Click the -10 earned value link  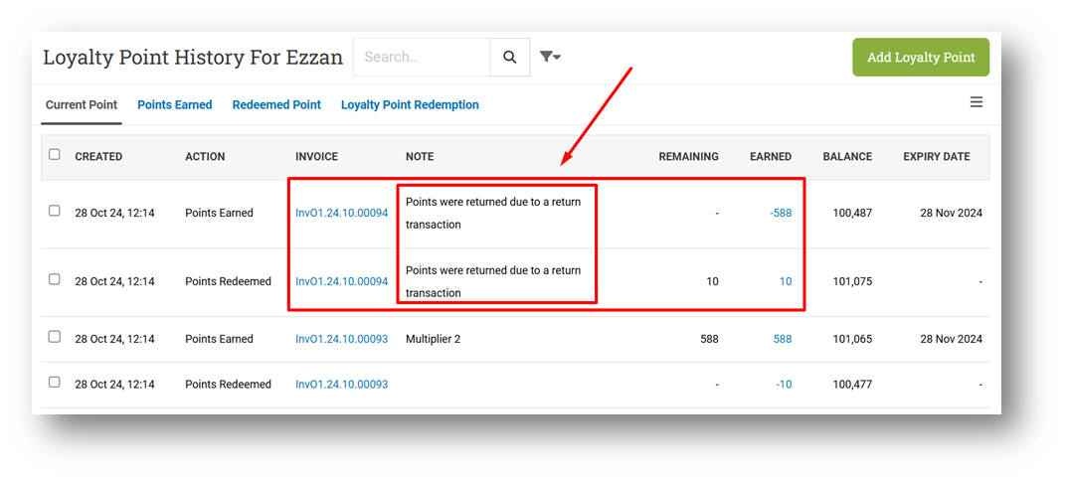point(784,385)
